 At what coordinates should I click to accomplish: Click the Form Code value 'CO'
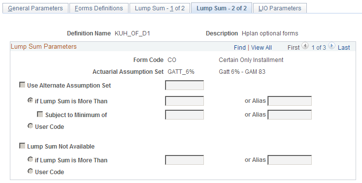click(172, 60)
